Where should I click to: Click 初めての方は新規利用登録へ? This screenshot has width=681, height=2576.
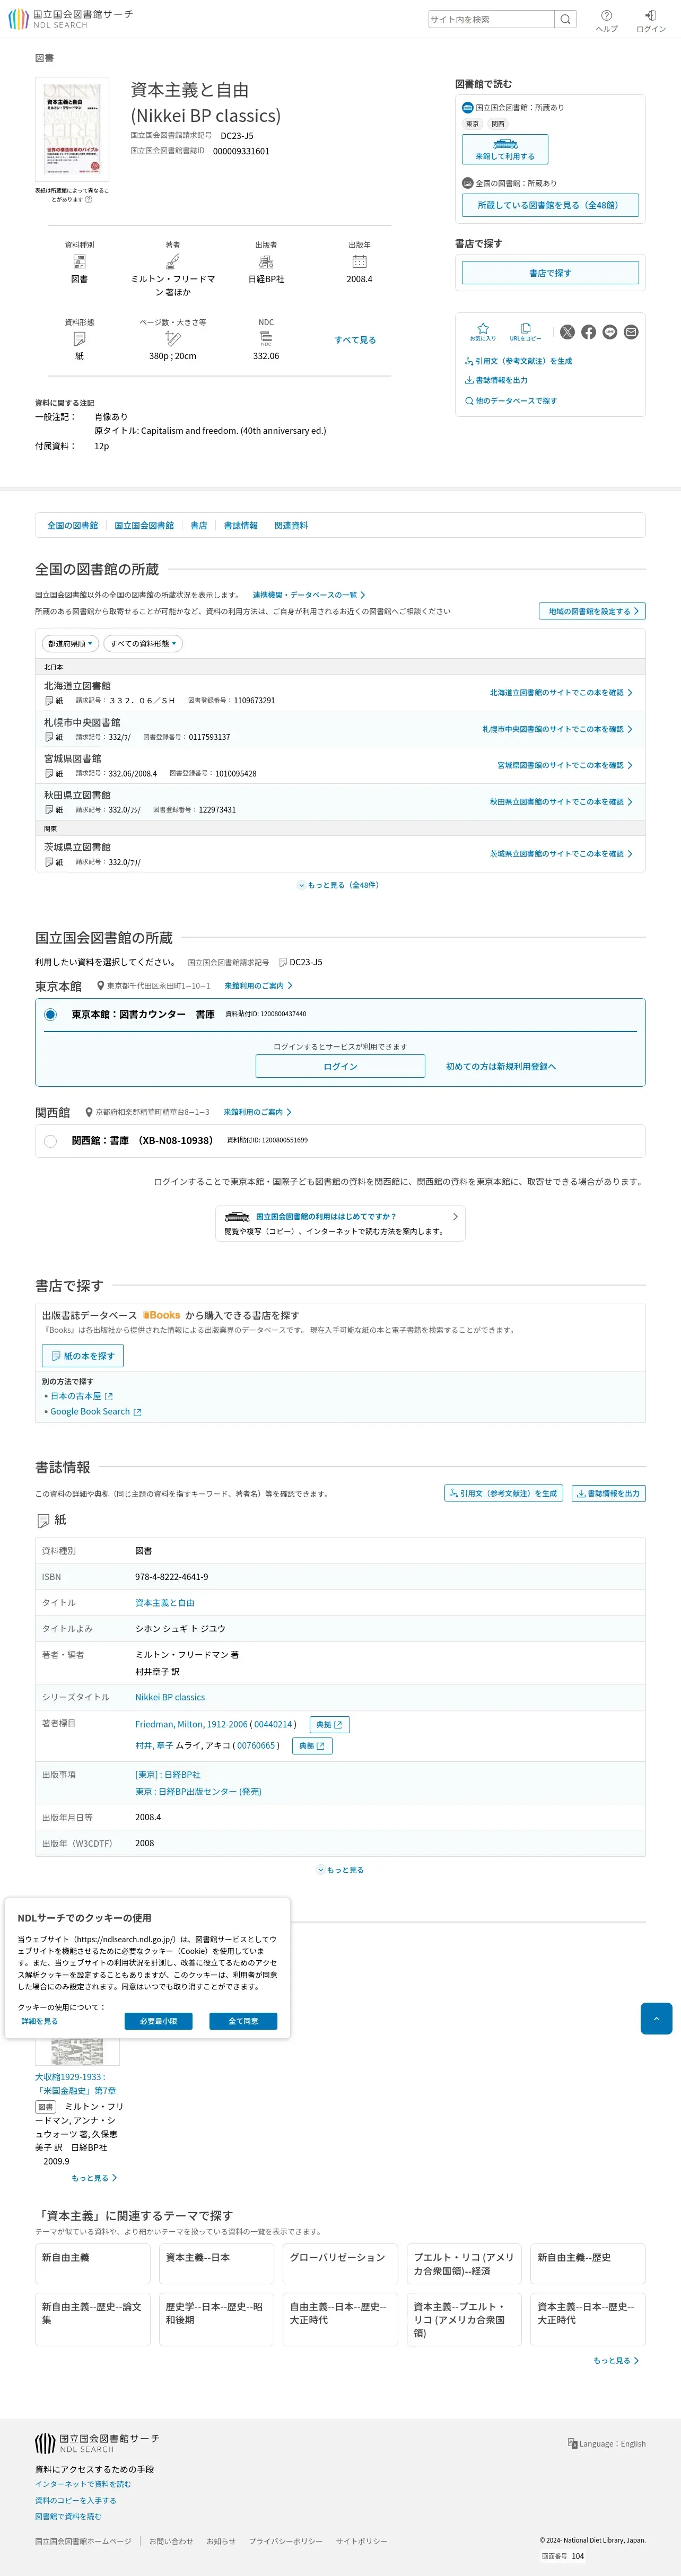pos(501,1067)
